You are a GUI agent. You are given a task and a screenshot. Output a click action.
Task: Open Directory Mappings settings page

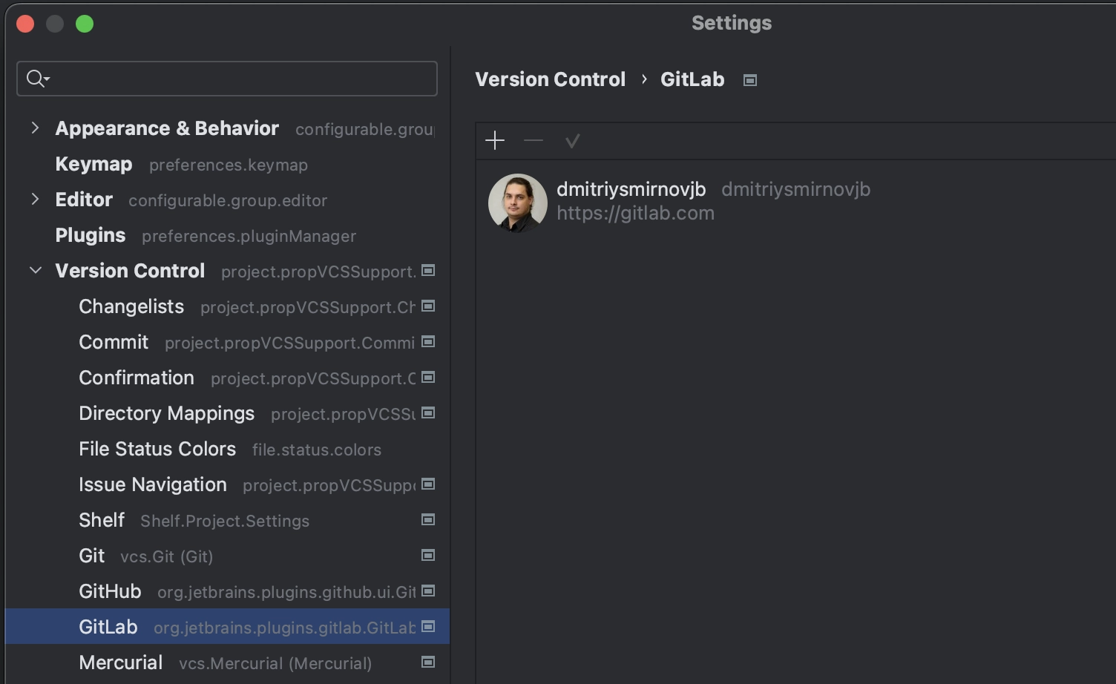click(167, 413)
